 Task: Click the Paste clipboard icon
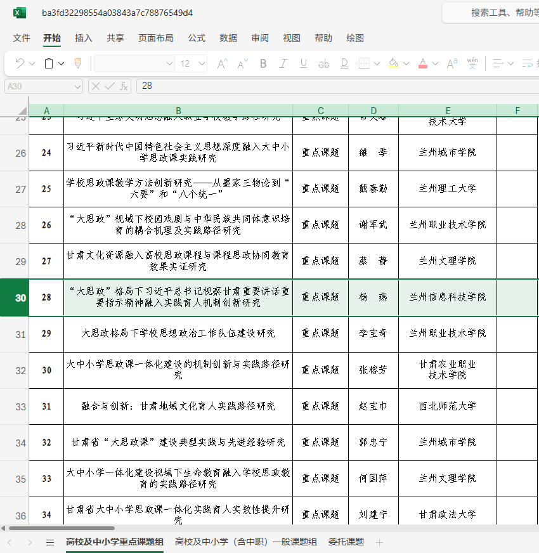click(49, 63)
